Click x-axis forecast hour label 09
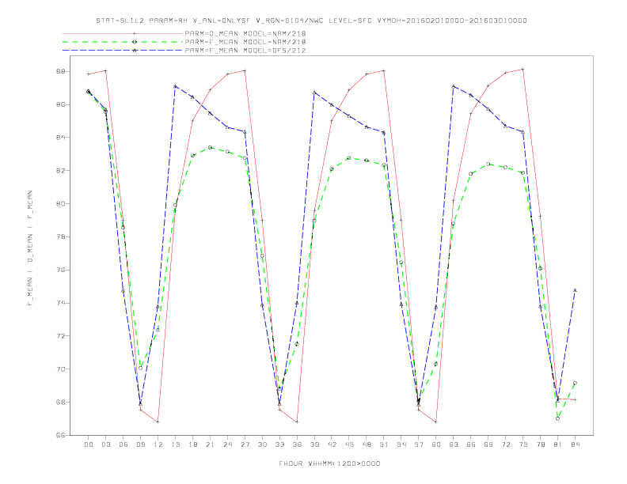 140,444
